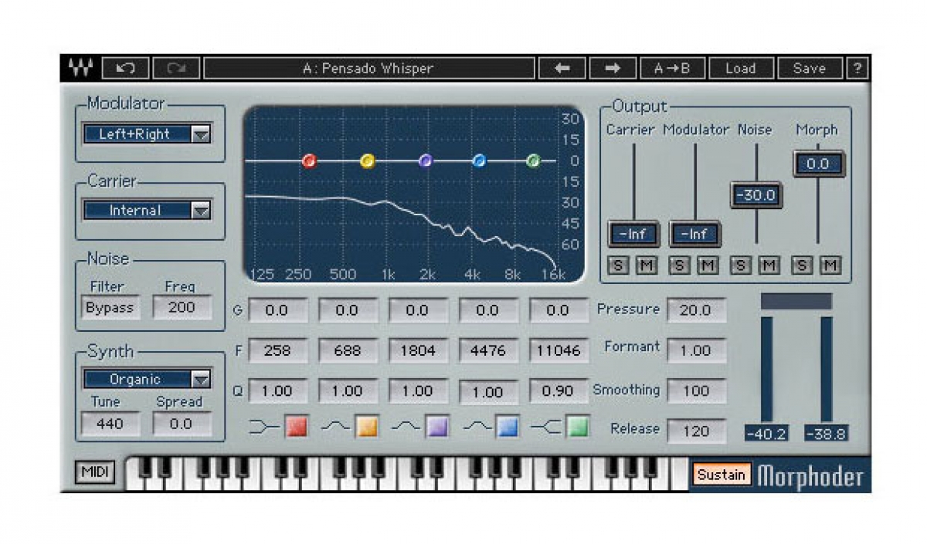Click the frequency field showing 4476
This screenshot has height=544, width=927.
click(487, 350)
